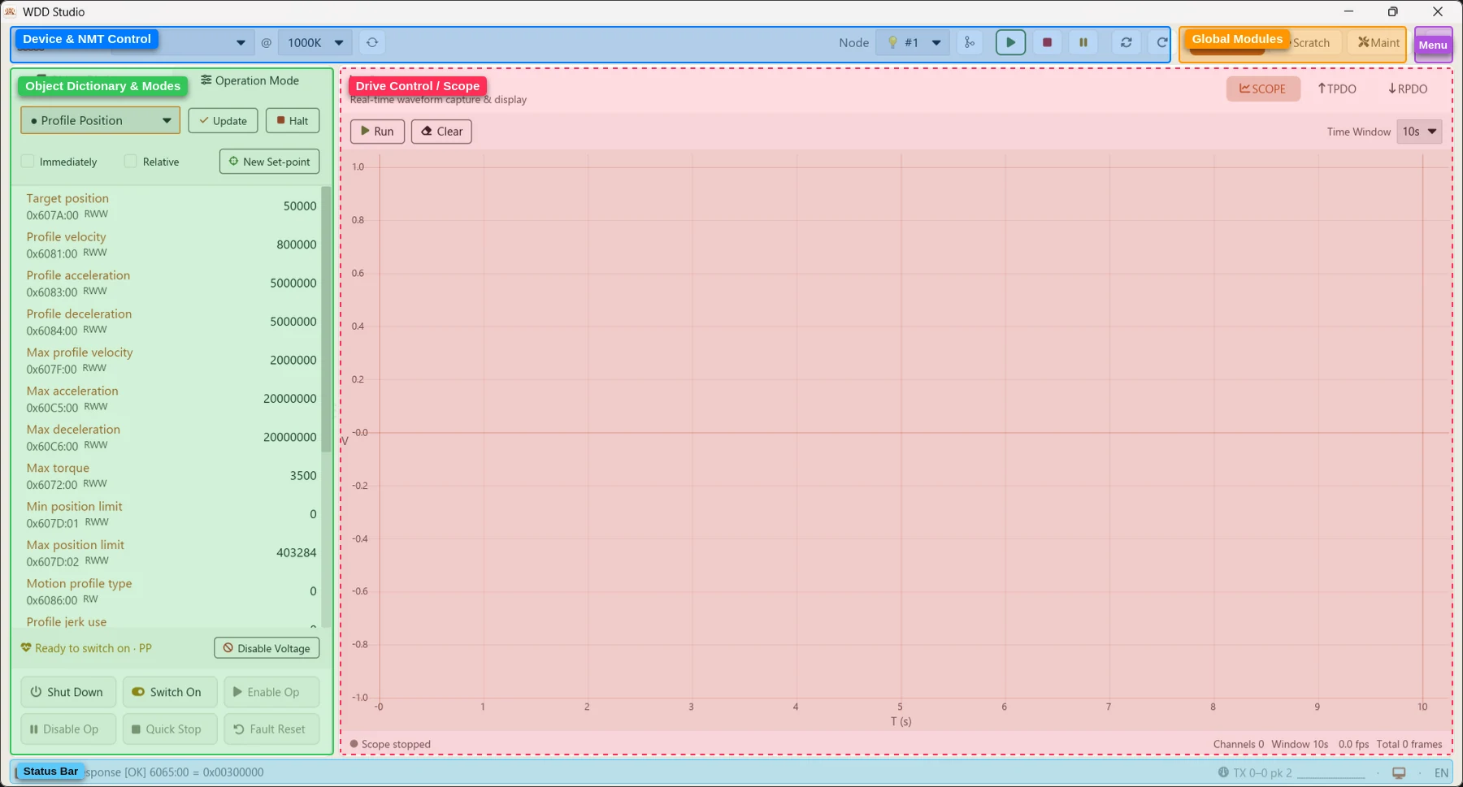
Task: Click the Shut Down button
Action: pyautogui.click(x=68, y=692)
